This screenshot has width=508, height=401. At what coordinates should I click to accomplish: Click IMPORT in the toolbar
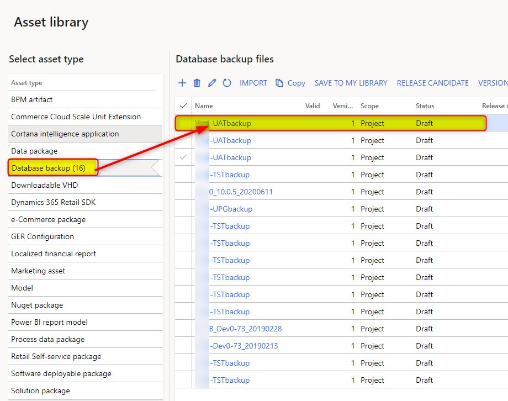pyautogui.click(x=253, y=83)
